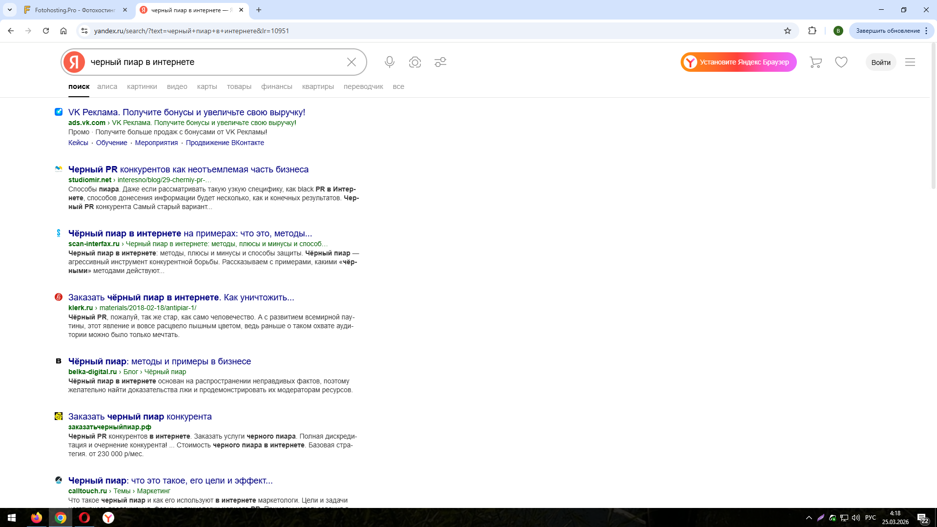This screenshot has height=527, width=937.
Task: Open taskbar clock and date
Action: pos(895,518)
